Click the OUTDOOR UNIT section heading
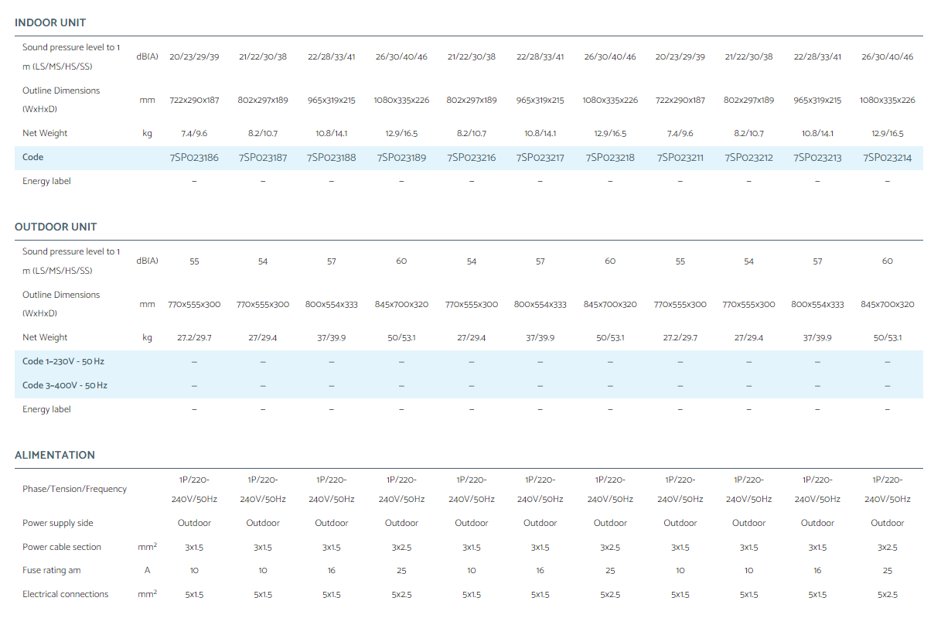The width and height of the screenshot is (941, 625). point(56,227)
